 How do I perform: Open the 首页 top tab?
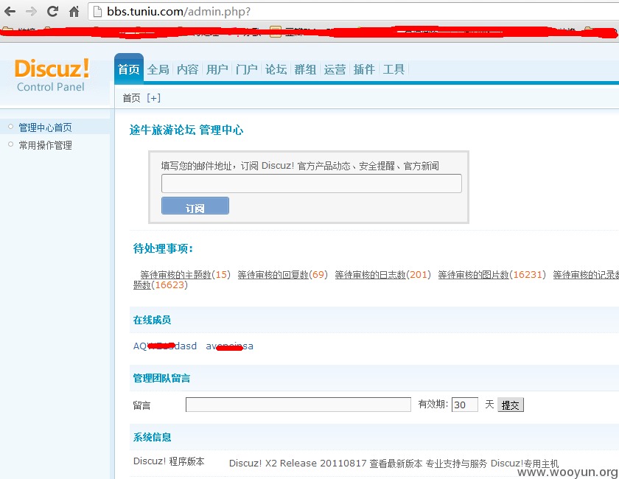pos(129,69)
